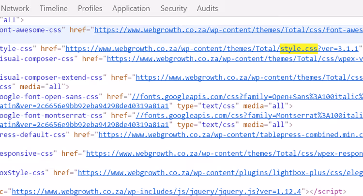Click the latin&ver continuation under Montserrat link

[84, 125]
